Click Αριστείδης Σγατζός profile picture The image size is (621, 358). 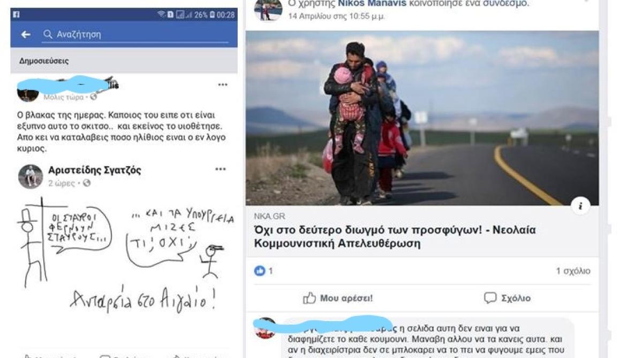click(x=30, y=176)
